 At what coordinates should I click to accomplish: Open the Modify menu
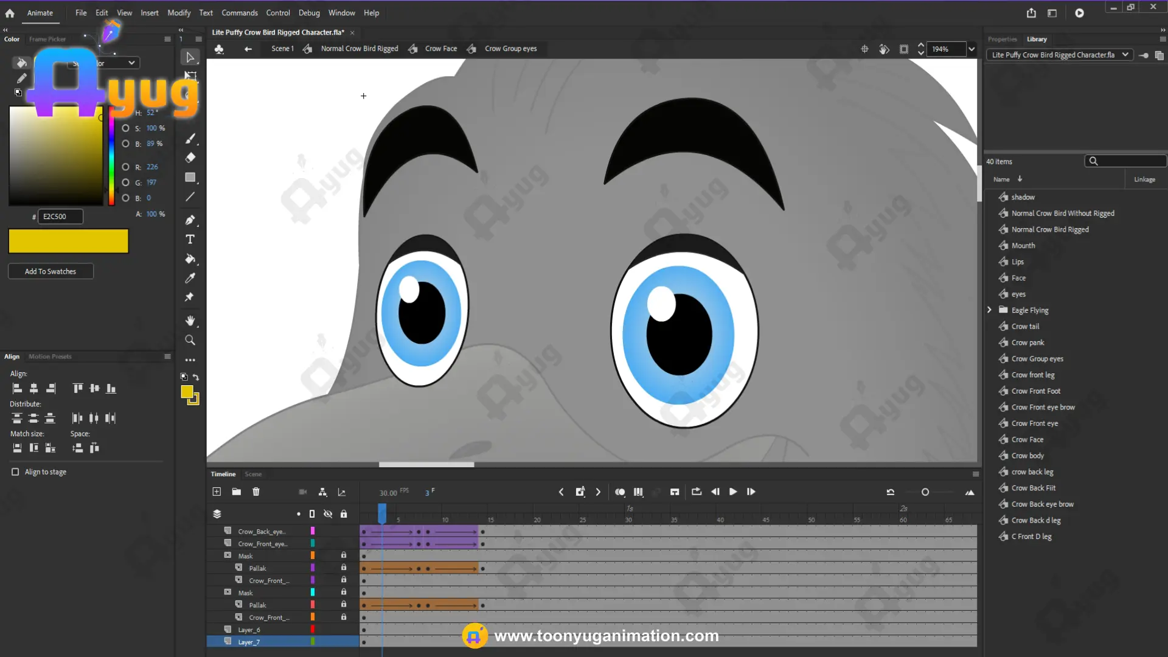(179, 13)
